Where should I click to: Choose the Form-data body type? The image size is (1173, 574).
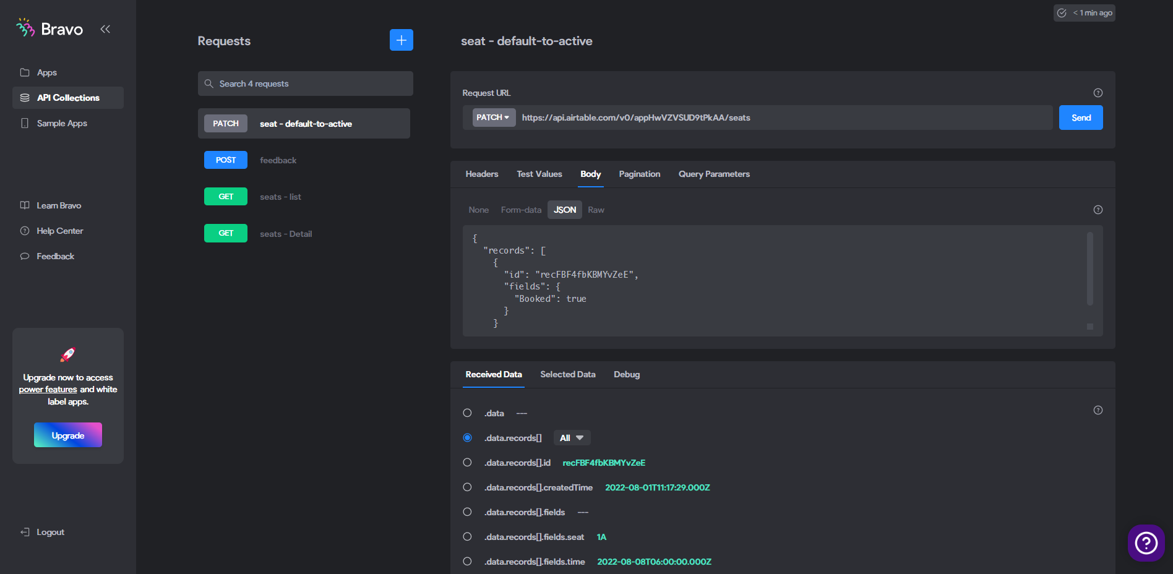(x=521, y=210)
